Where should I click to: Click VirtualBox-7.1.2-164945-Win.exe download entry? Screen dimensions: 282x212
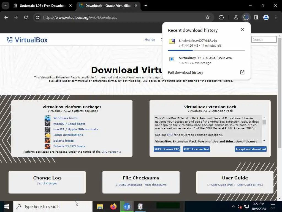point(207,60)
